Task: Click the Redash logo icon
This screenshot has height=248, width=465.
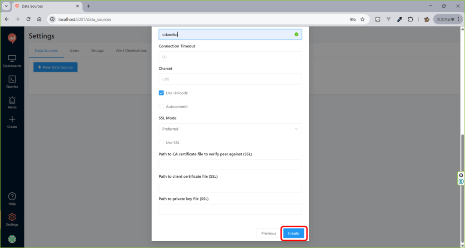Action: 12,39
